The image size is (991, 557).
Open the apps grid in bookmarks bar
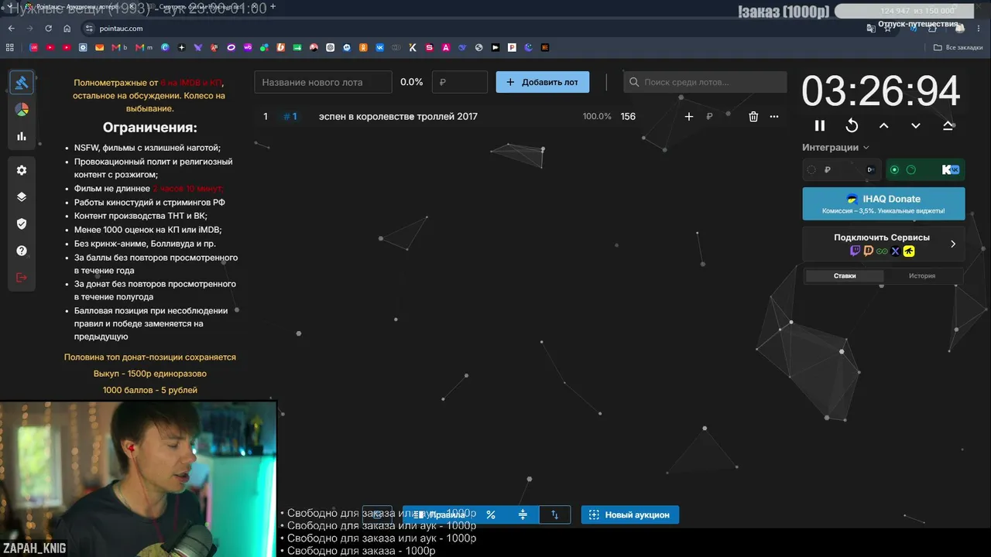(10, 47)
